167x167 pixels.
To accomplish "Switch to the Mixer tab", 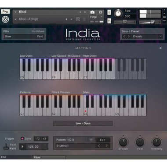I will pos(49,157).
